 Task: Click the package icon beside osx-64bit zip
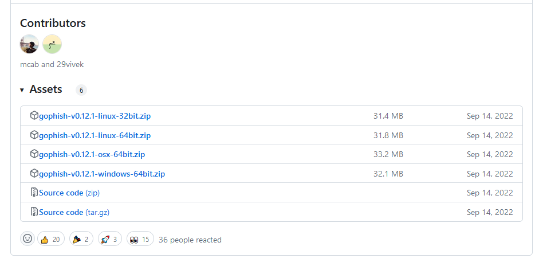click(34, 154)
